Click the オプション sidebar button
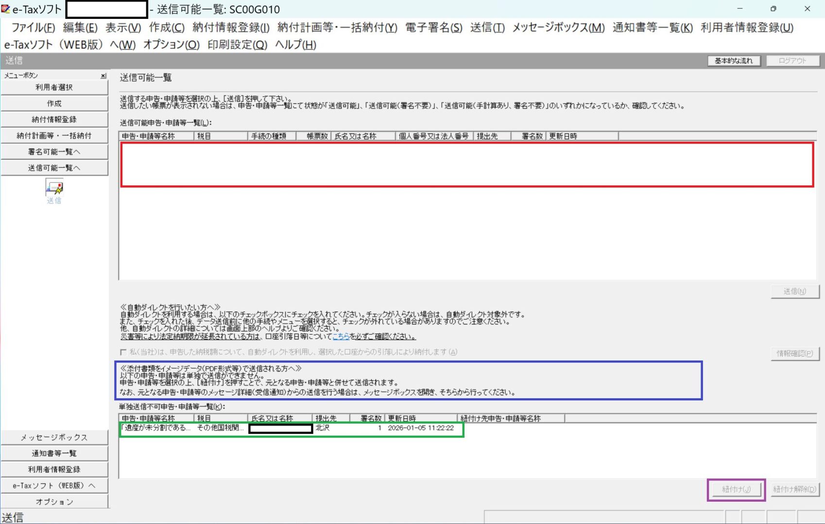 pyautogui.click(x=54, y=501)
